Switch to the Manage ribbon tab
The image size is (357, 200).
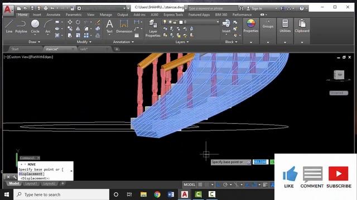[105, 15]
